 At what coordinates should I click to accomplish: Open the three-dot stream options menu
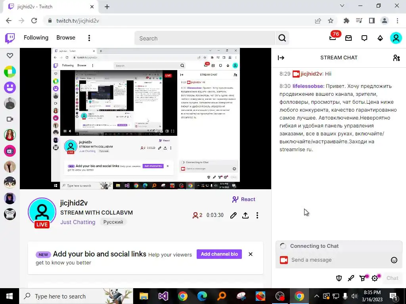point(257,215)
